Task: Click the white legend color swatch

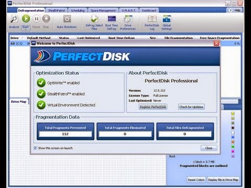Action: (x=233, y=133)
